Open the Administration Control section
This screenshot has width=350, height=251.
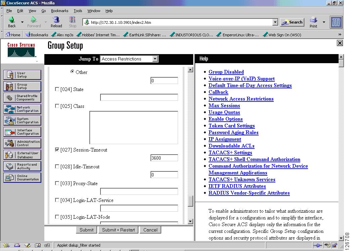pos(22,143)
